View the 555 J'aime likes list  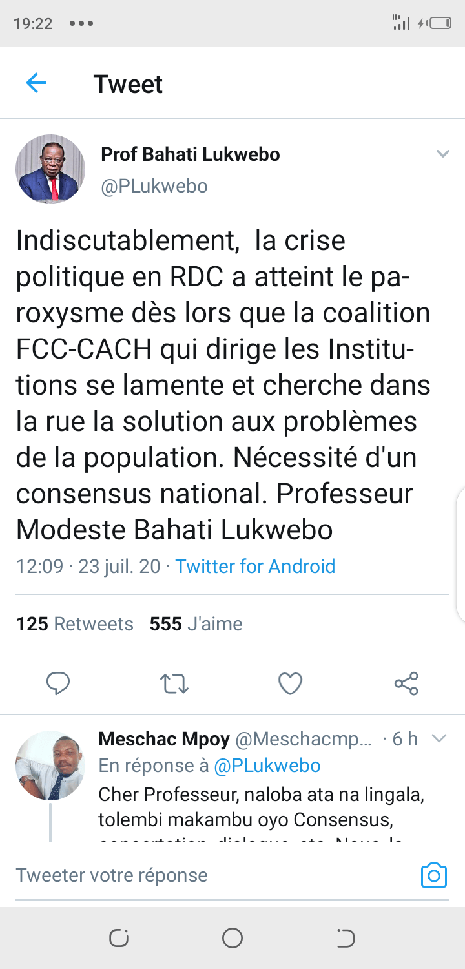196,624
